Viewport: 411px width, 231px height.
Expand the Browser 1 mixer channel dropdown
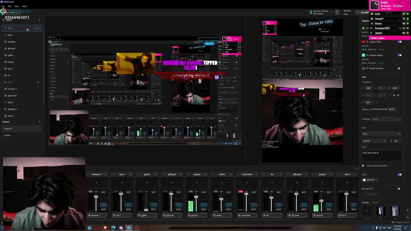[106, 175]
